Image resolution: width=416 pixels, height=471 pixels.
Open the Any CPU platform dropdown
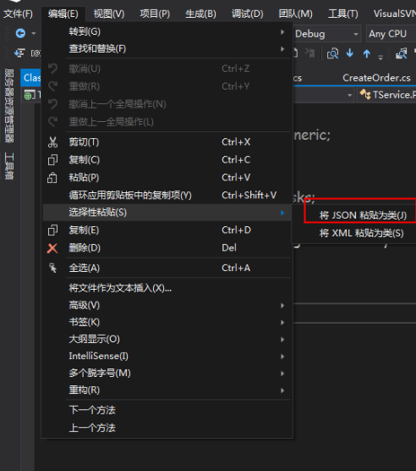(391, 34)
